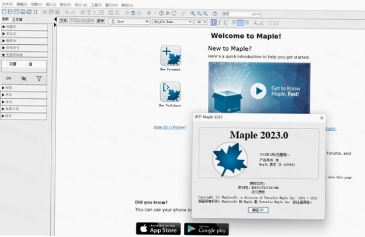Play the 'Get to Know Maple, Fast!' video
This screenshot has height=237, width=365.
(258, 91)
